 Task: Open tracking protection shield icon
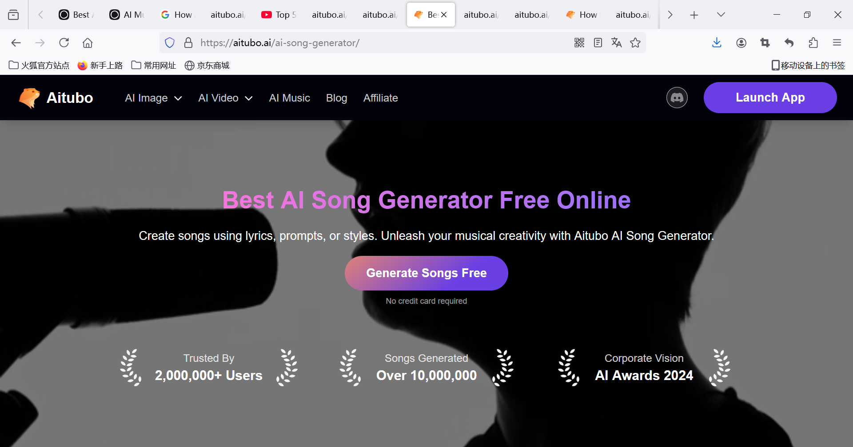point(170,43)
